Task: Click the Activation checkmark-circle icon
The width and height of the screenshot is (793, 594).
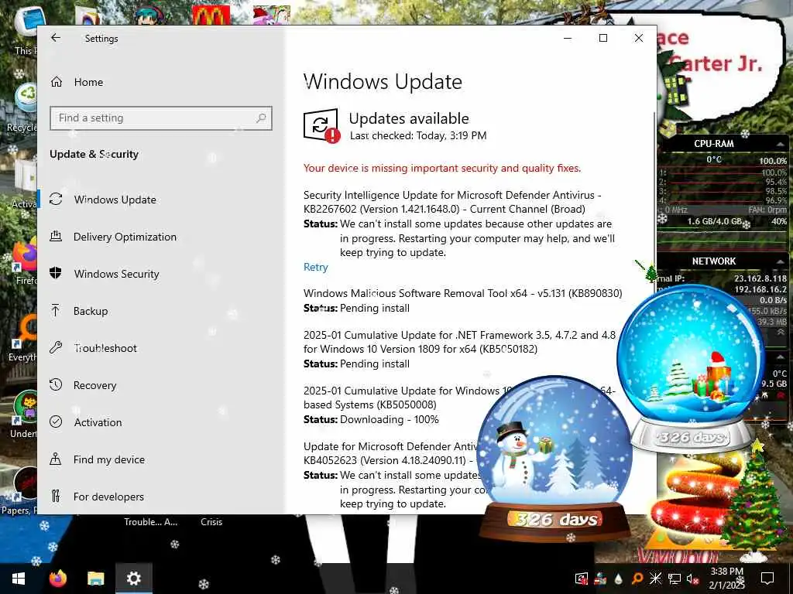Action: [56, 422]
